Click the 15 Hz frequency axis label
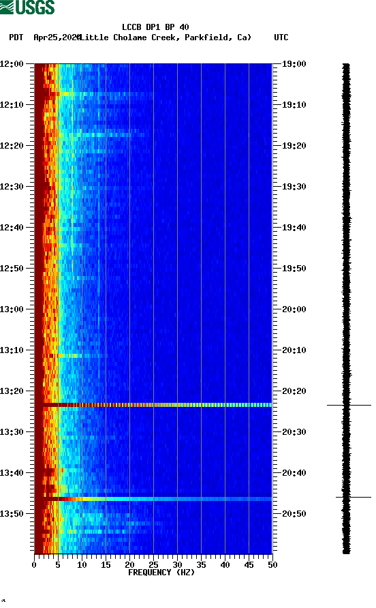The height and width of the screenshot is (608, 376). click(x=106, y=564)
